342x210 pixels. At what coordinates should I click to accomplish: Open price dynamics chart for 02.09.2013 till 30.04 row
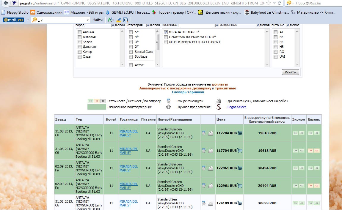point(211,168)
